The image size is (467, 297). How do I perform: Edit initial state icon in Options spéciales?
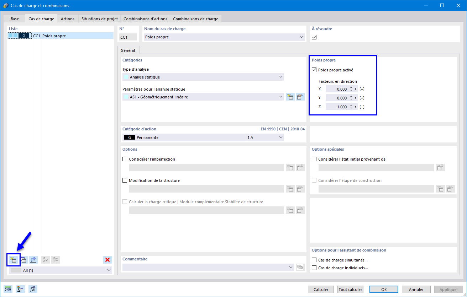click(441, 168)
